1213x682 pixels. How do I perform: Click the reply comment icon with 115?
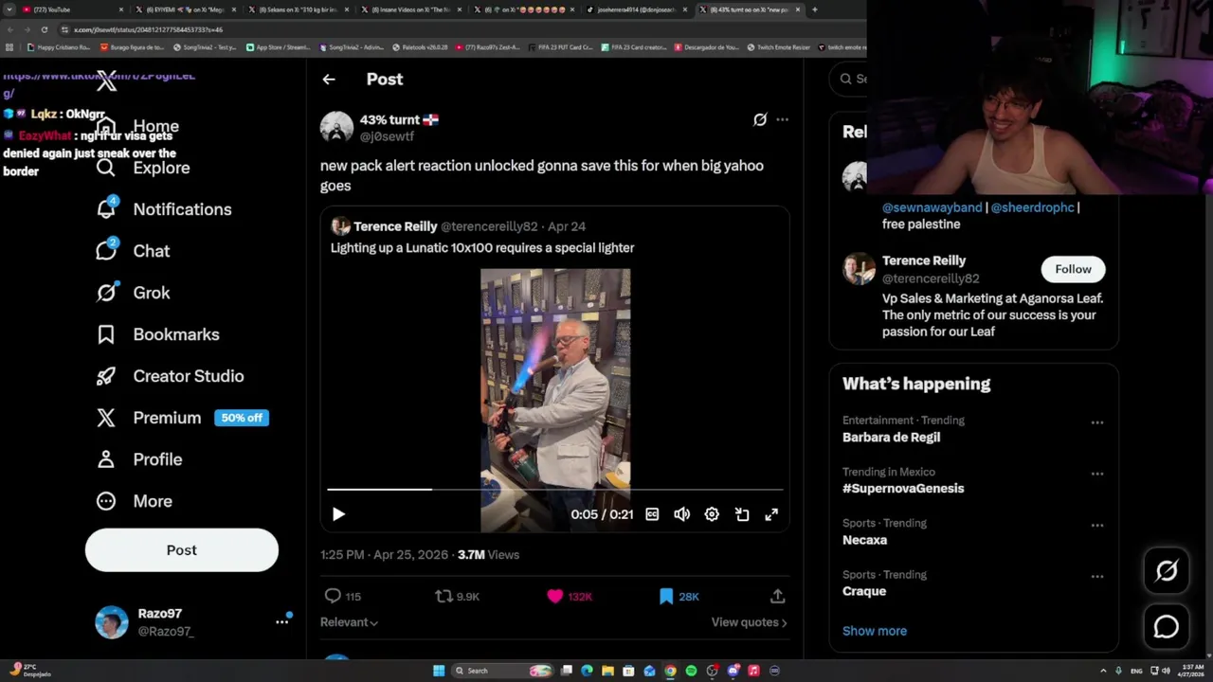pyautogui.click(x=333, y=596)
